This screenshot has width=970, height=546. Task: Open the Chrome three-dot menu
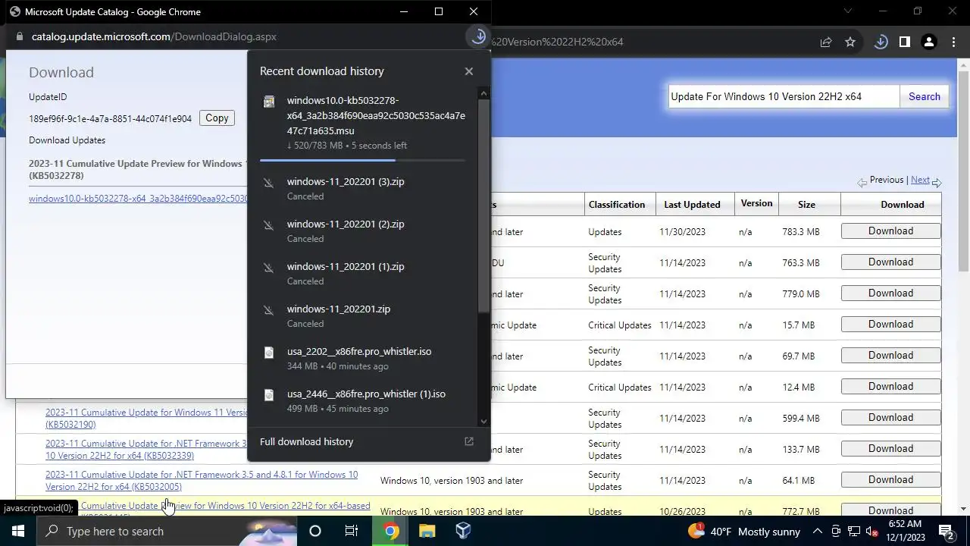pos(953,42)
